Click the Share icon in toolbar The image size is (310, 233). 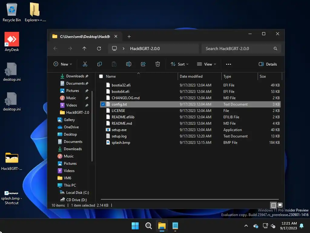click(x=143, y=64)
